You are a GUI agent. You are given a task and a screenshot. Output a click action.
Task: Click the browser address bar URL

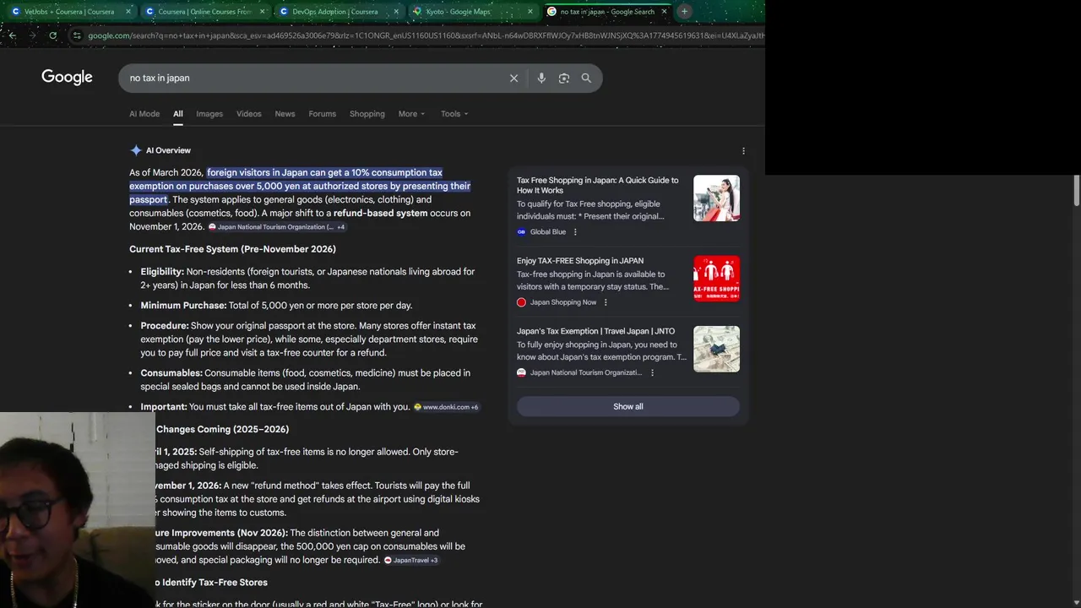tap(425, 35)
